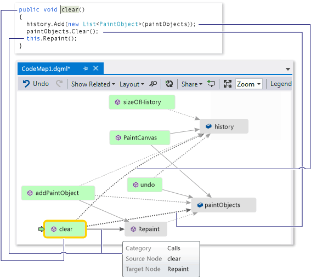
Task: Click the solid arrow from clear to Repaint
Action: pos(106,229)
